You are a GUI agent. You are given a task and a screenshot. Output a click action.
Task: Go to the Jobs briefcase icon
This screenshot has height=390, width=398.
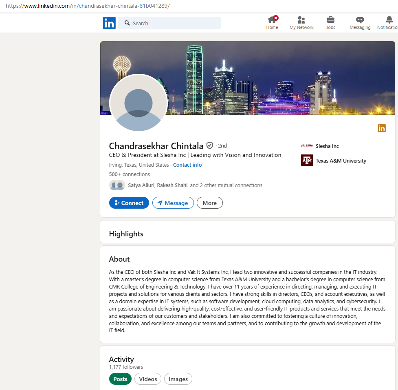click(x=330, y=20)
